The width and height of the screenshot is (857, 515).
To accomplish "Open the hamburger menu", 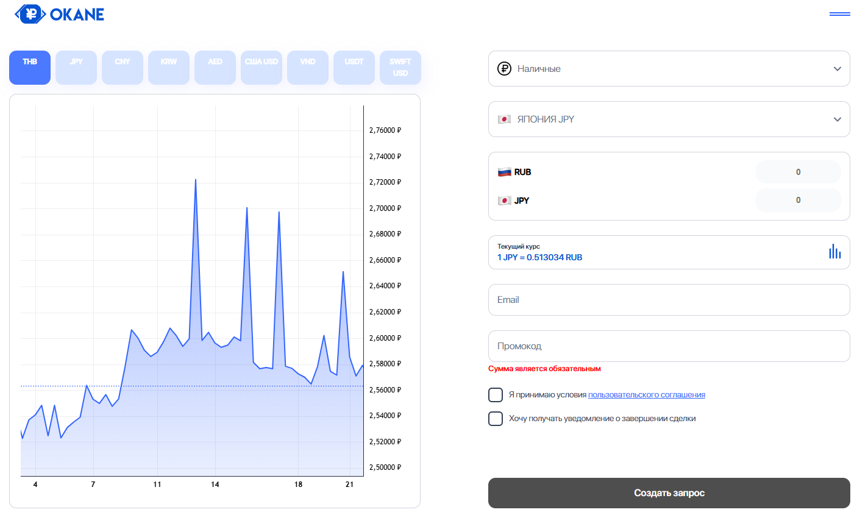I will (839, 14).
